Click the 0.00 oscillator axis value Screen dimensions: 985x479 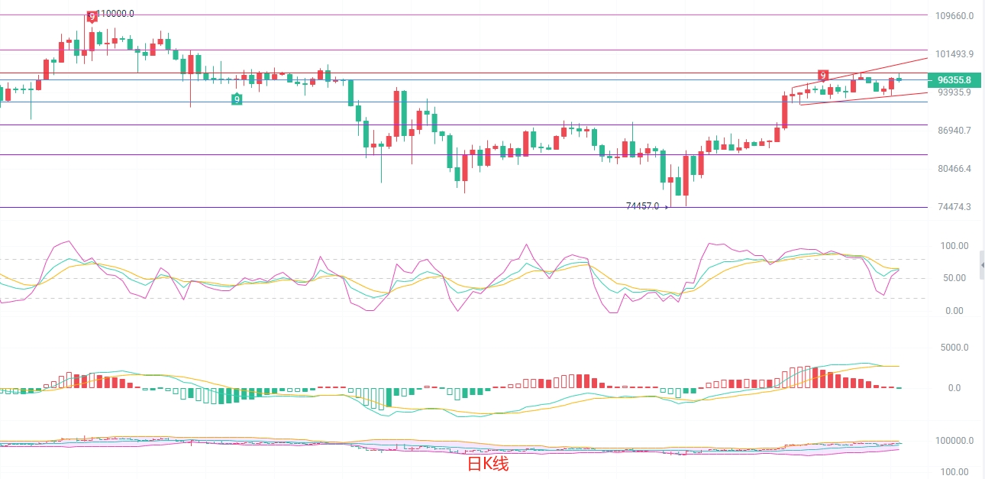(954, 311)
